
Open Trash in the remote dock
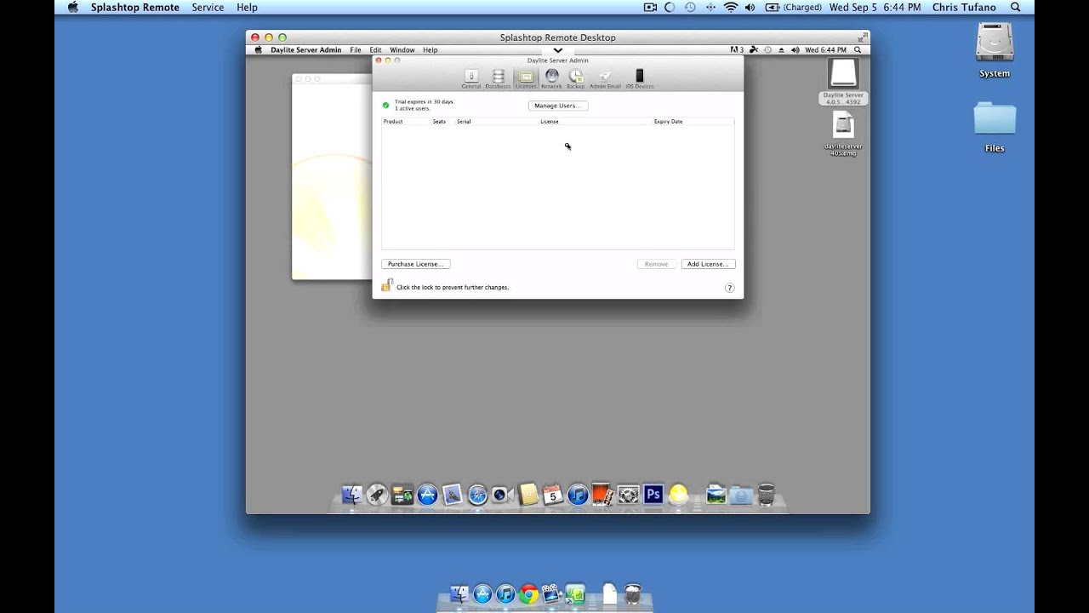coord(766,495)
